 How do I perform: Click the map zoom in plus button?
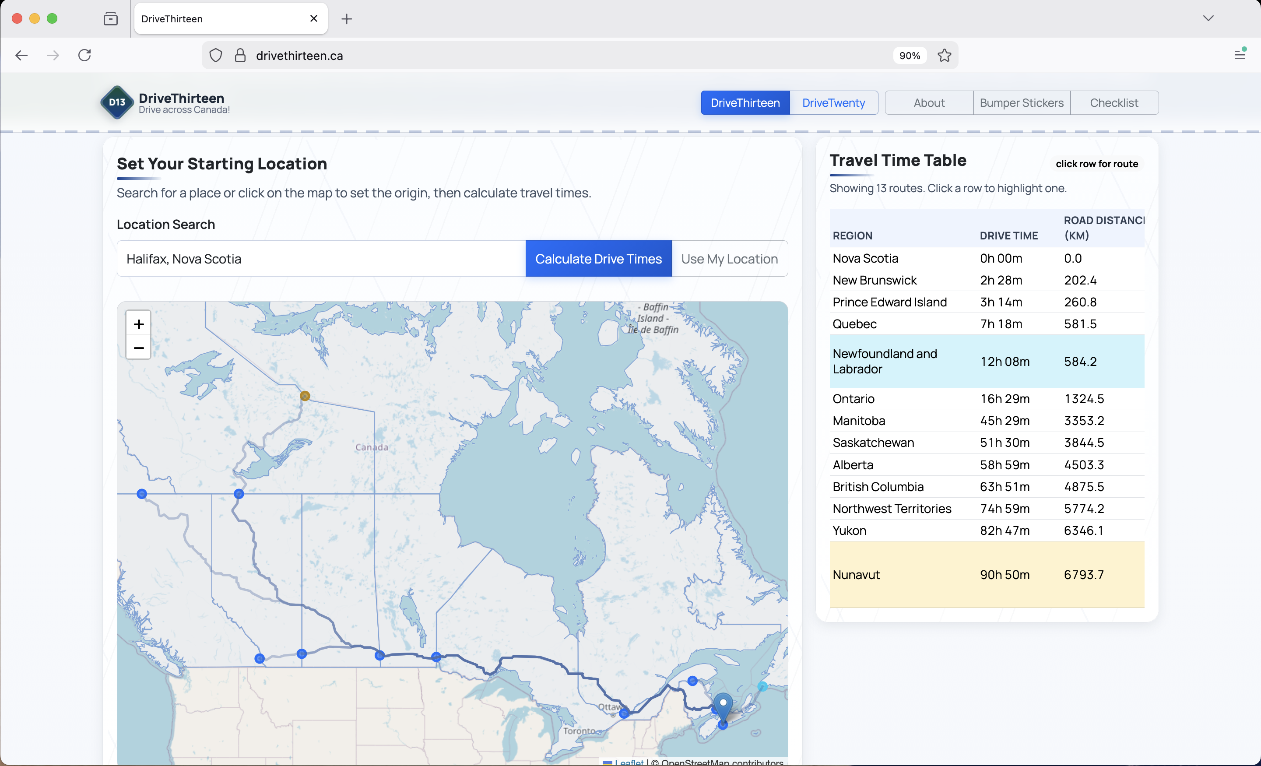point(138,324)
